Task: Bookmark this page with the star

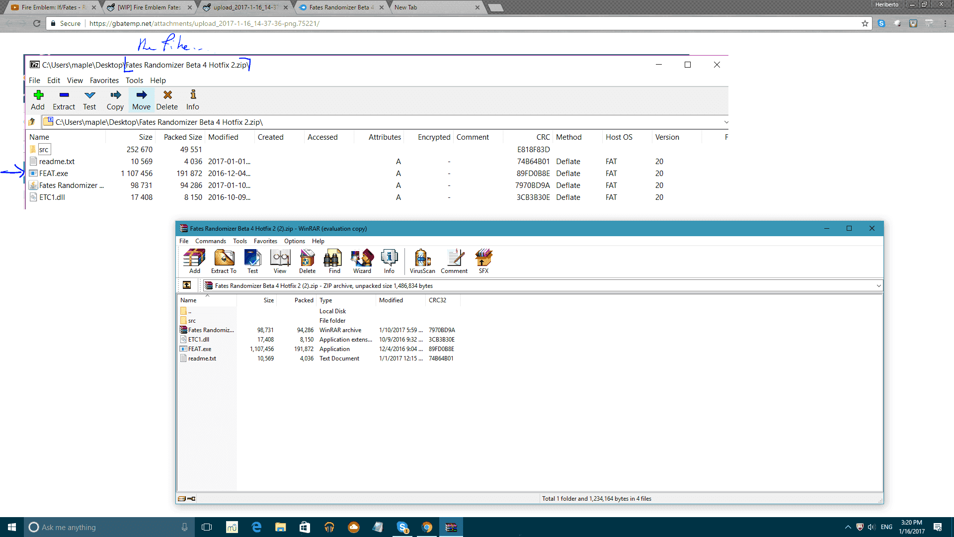Action: pyautogui.click(x=865, y=23)
